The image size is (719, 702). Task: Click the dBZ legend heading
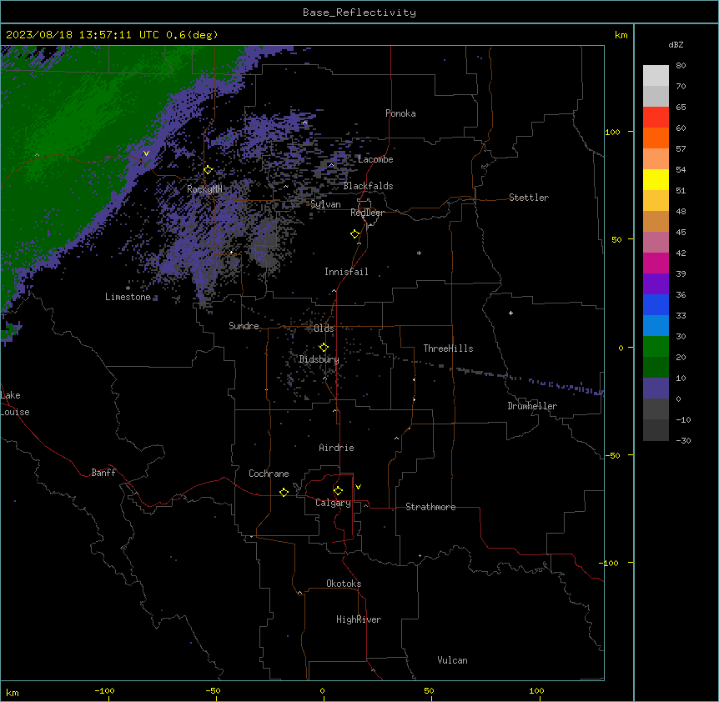(676, 44)
